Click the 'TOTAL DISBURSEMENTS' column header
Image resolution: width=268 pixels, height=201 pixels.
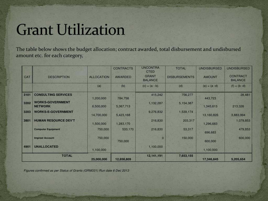pyautogui.click(x=181, y=73)
